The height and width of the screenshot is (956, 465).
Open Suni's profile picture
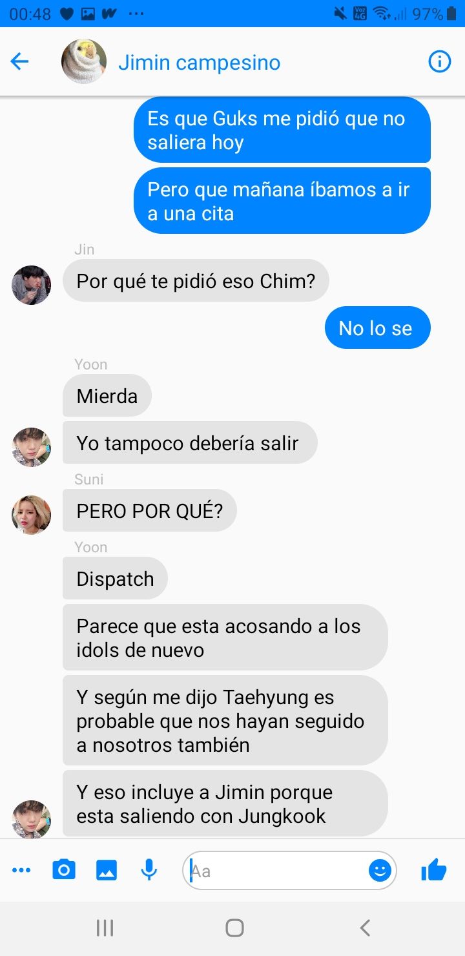[32, 515]
